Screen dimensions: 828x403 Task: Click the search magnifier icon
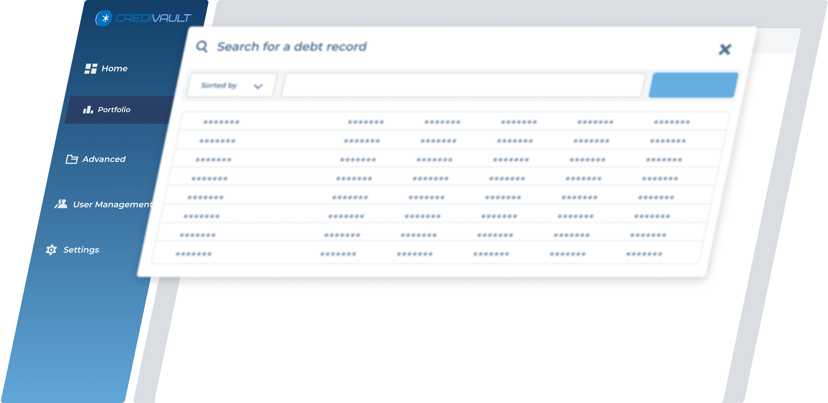[202, 47]
